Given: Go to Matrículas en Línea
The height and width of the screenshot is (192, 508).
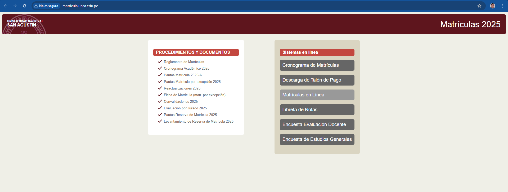Looking at the screenshot, I should pyautogui.click(x=317, y=95).
